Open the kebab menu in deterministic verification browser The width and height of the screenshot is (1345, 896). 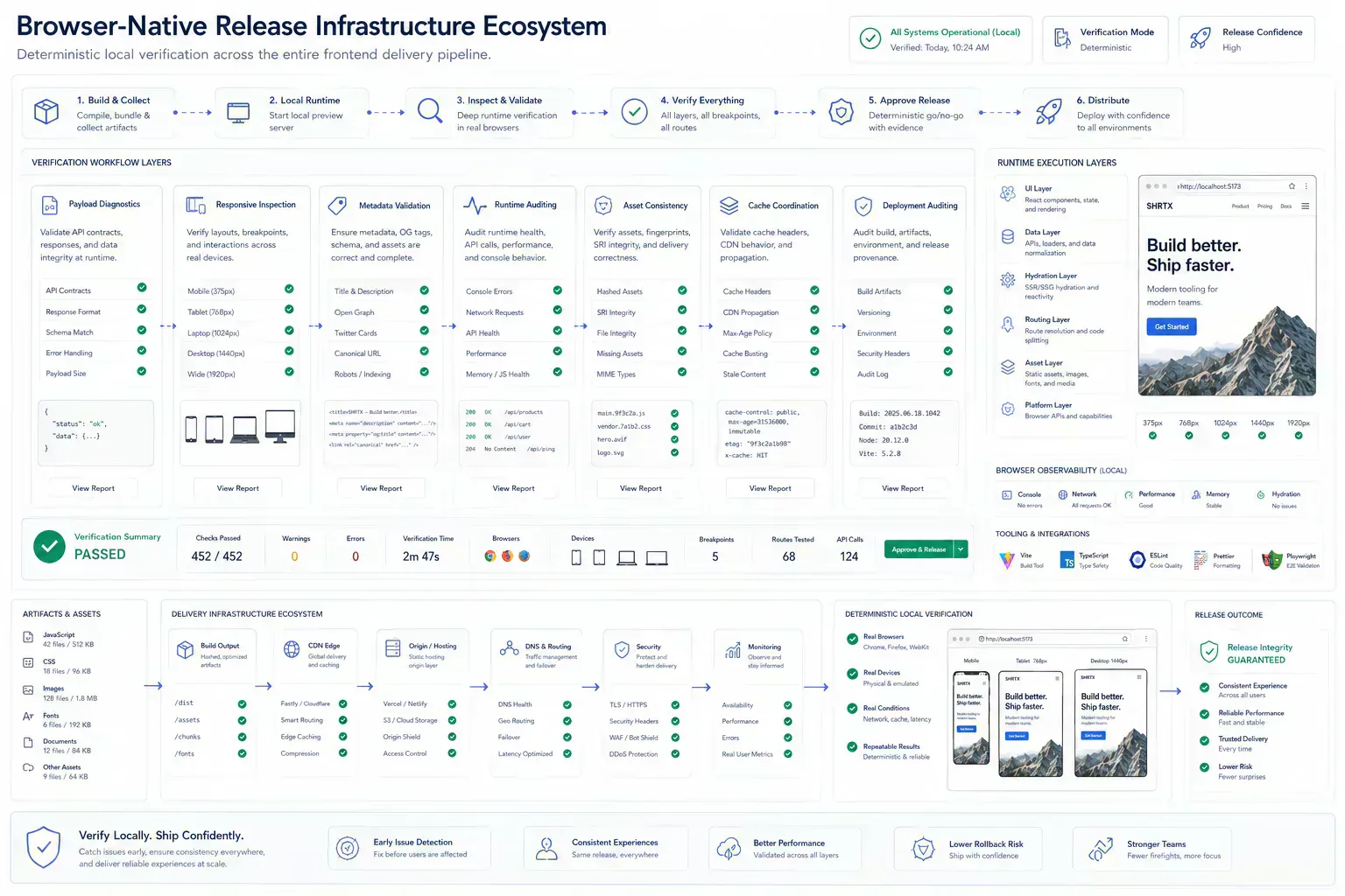click(1145, 639)
